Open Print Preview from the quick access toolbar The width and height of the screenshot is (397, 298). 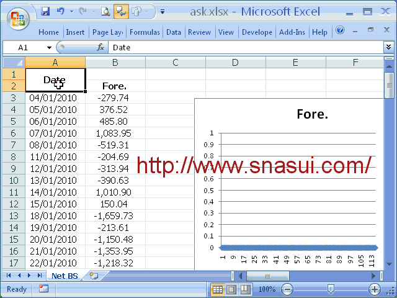click(x=105, y=11)
